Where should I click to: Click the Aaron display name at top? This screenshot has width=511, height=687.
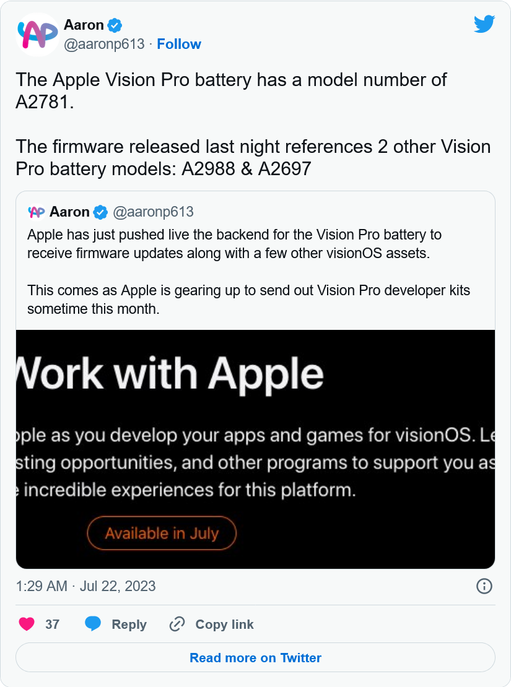pos(84,25)
